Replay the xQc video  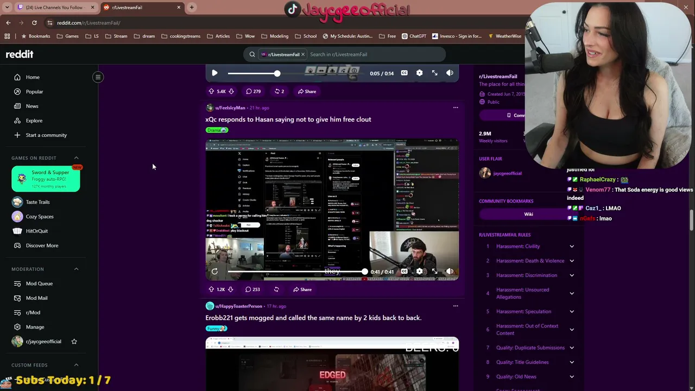click(214, 272)
